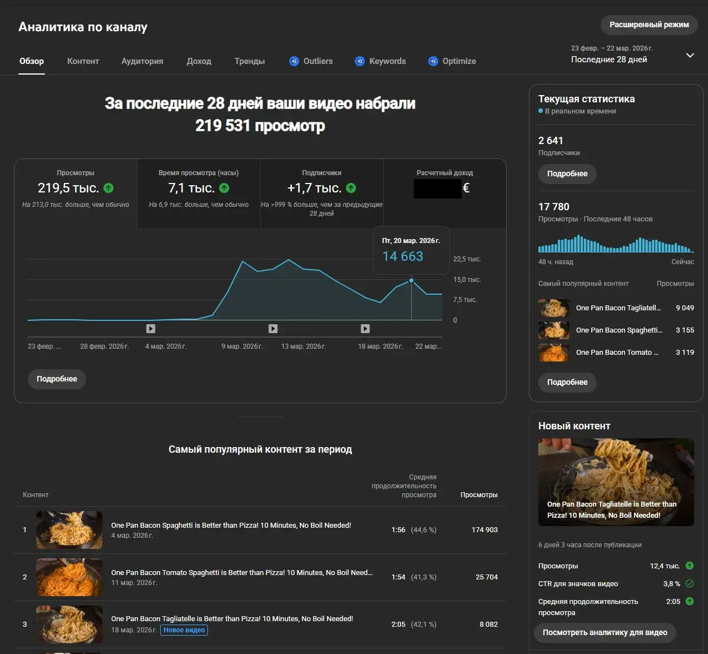
Task: Open the Аудитория tab
Action: (x=142, y=61)
